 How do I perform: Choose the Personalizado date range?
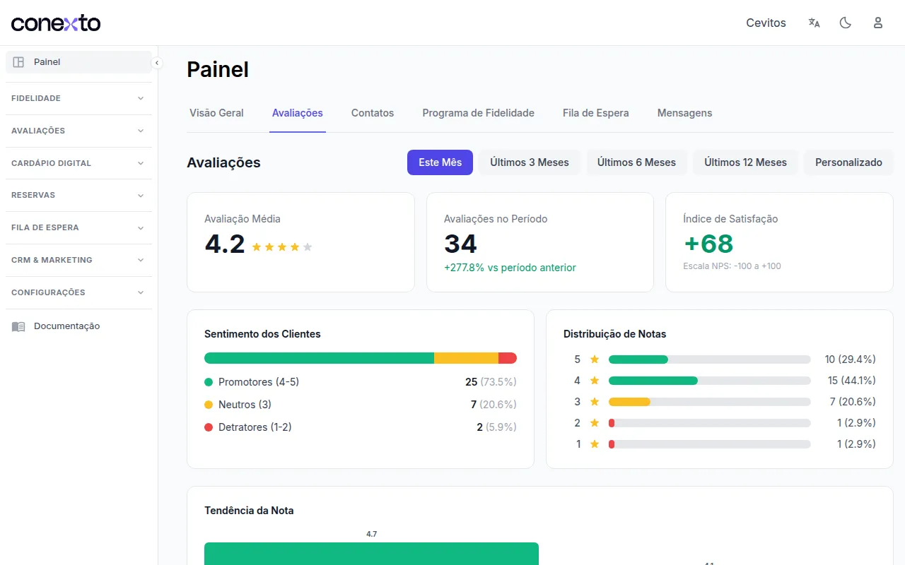pos(848,162)
